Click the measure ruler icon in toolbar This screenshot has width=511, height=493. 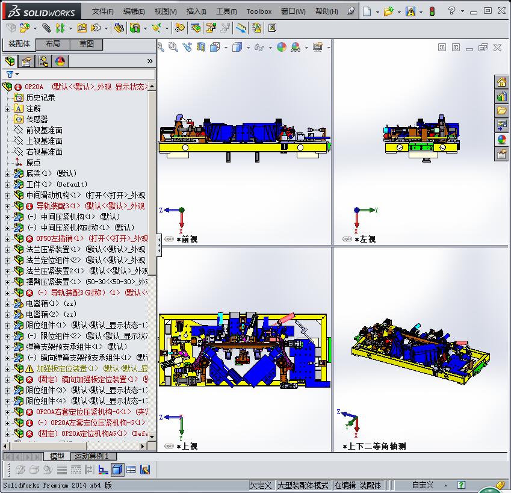[x=241, y=28]
